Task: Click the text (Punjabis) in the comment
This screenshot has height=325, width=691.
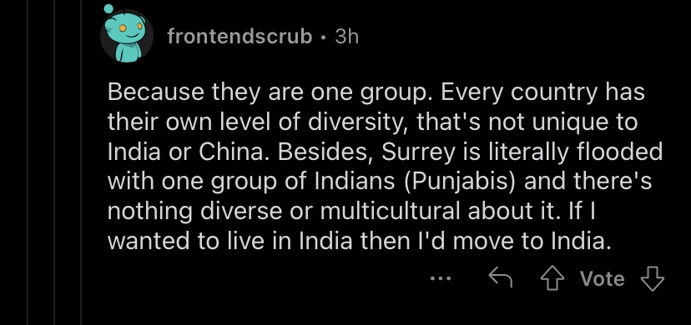Action: pyautogui.click(x=457, y=182)
